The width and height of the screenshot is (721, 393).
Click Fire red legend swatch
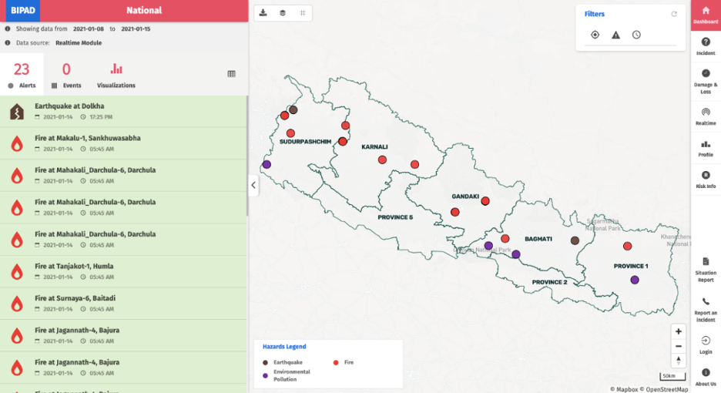point(336,363)
